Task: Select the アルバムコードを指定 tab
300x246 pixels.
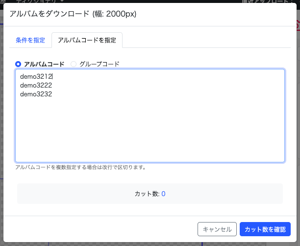Action: tap(87, 40)
